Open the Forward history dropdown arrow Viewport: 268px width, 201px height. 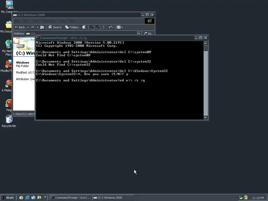click(x=37, y=27)
